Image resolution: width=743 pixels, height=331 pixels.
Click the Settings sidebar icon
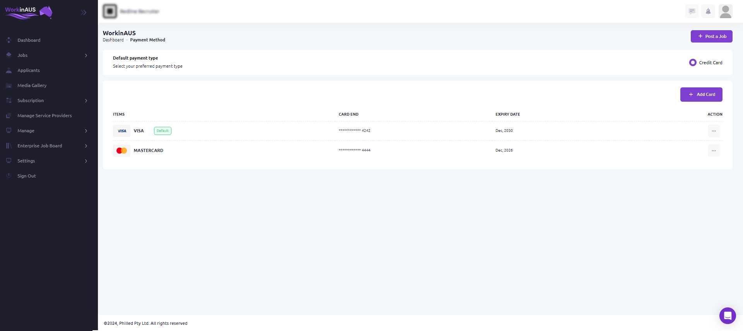click(9, 160)
